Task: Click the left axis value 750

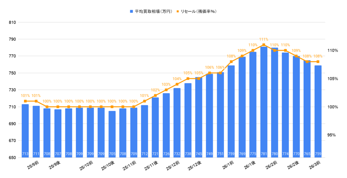Action: (x=12, y=73)
